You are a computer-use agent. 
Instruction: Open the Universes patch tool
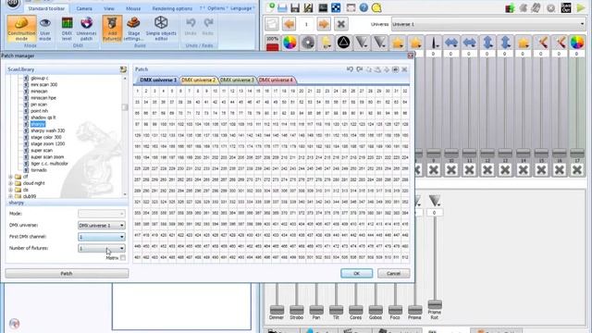[x=86, y=29]
